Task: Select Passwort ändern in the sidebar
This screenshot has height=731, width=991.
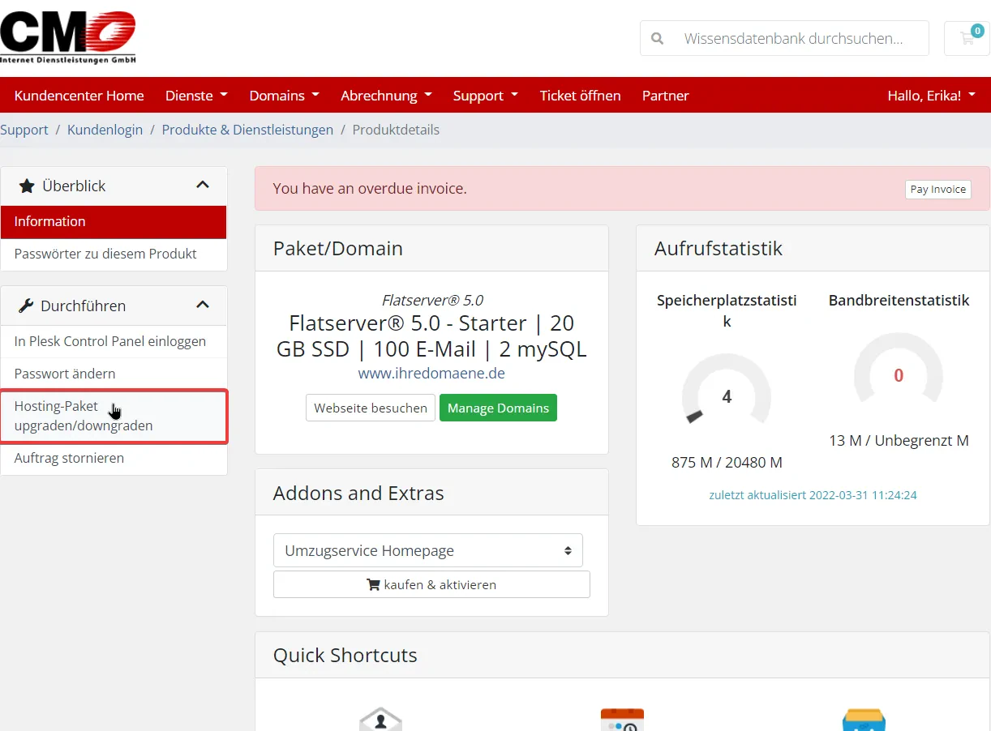Action: click(x=114, y=374)
